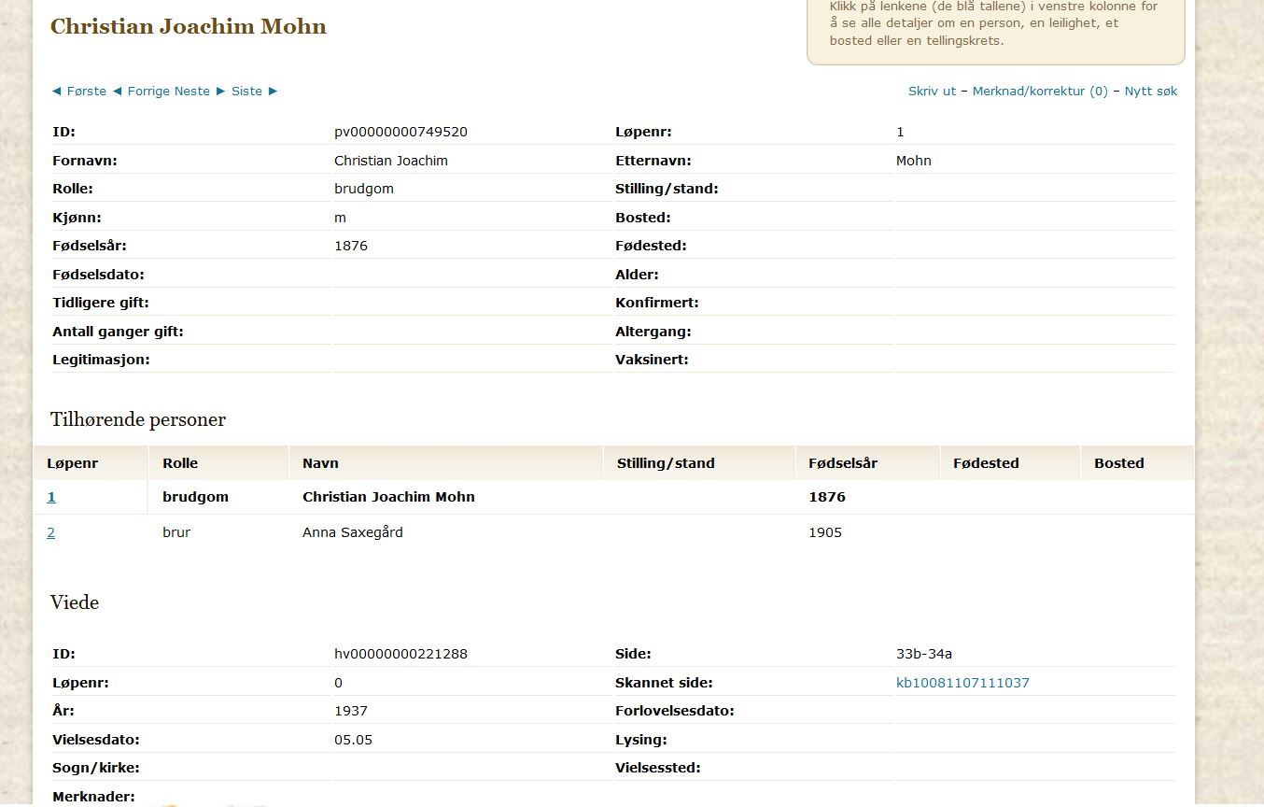Click the Navn column header
Screen dimensions: 1264x807
pyautogui.click(x=320, y=463)
